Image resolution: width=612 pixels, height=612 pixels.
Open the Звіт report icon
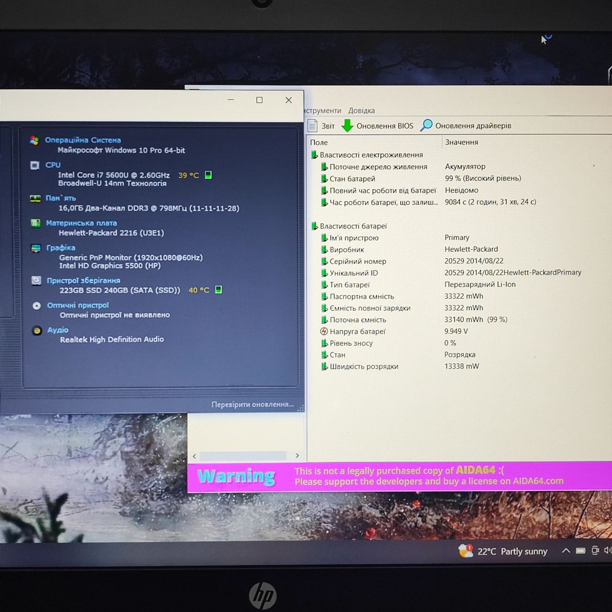click(313, 126)
